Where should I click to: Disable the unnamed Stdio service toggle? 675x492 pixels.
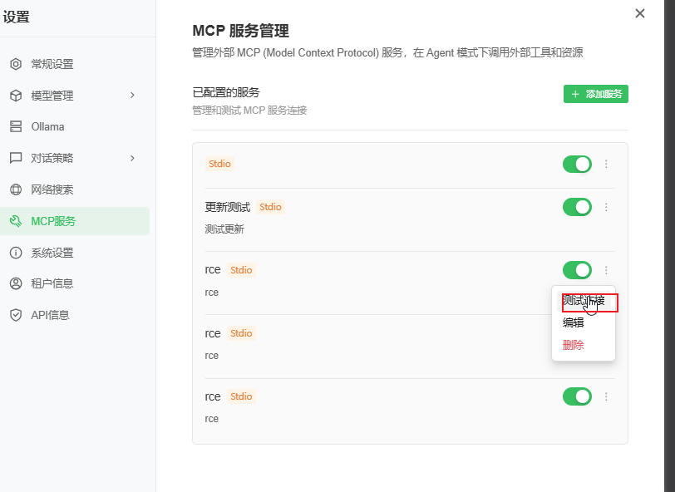577,164
